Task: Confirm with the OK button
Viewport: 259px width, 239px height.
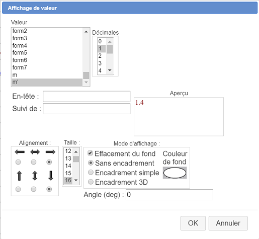Action: pos(193,223)
